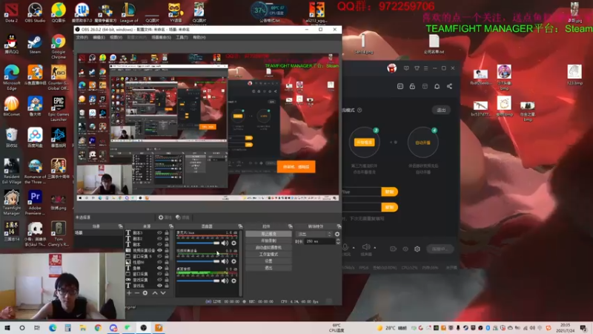The image size is (593, 334).
Task: Open the scene transition type dropdown
Action: pyautogui.click(x=314, y=234)
